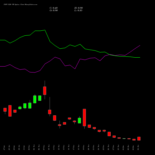Click the tiny green candle above 01 Dec

click(124, 139)
